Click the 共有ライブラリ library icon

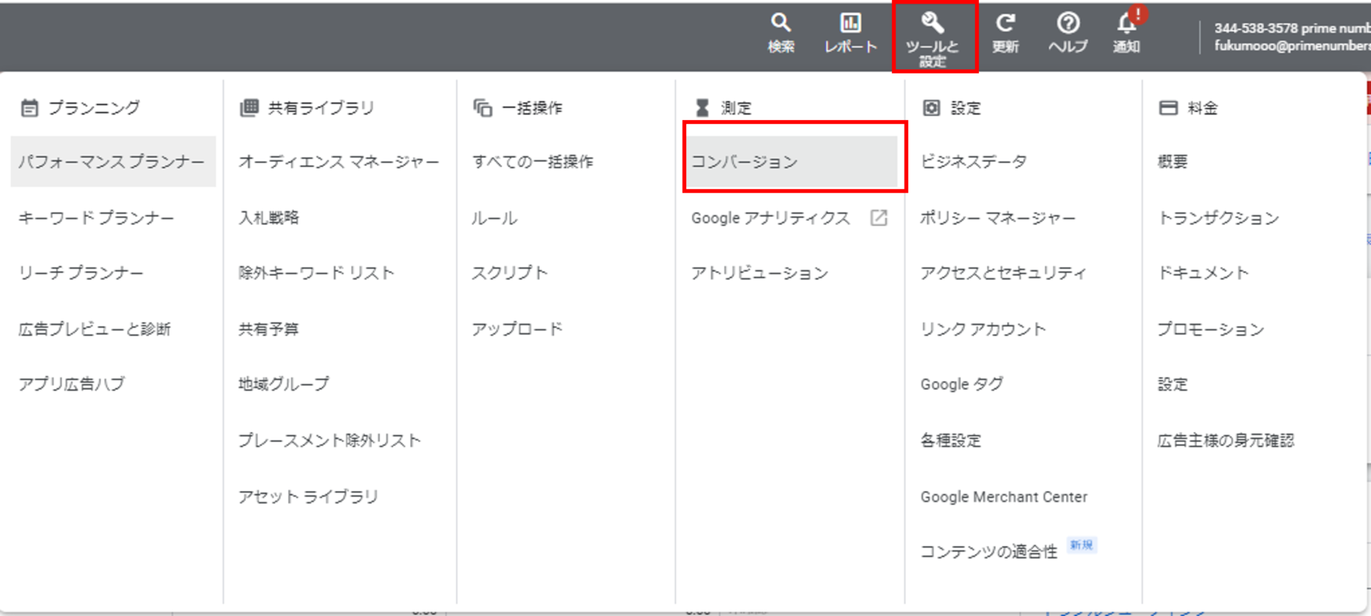click(x=248, y=108)
